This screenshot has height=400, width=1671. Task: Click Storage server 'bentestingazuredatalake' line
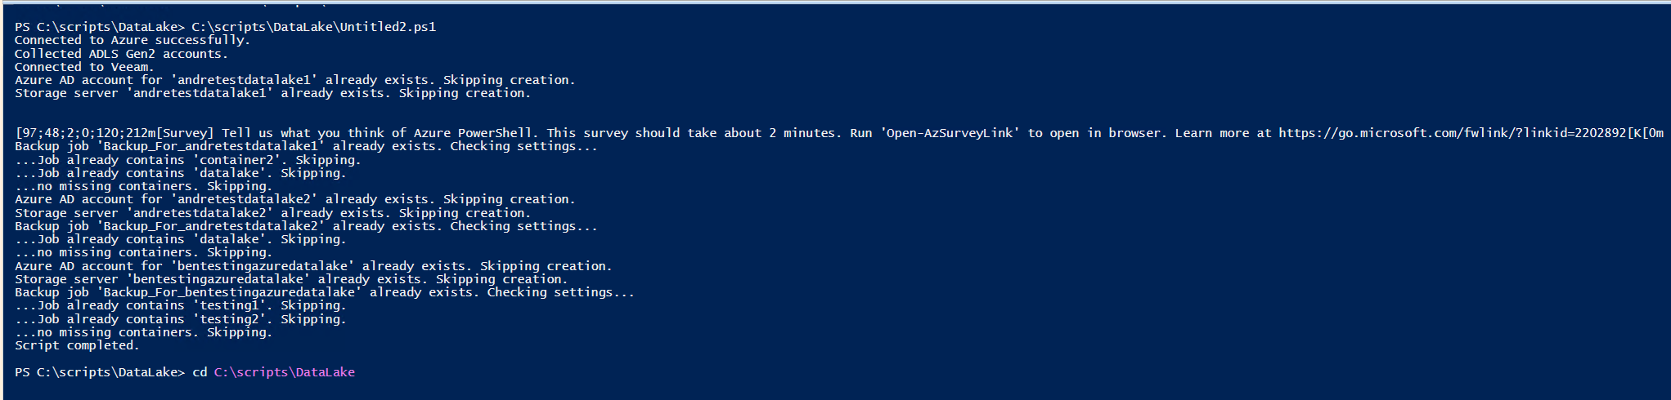point(291,279)
